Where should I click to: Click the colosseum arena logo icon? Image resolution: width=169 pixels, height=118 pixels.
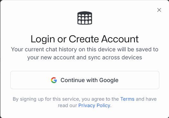85,18
